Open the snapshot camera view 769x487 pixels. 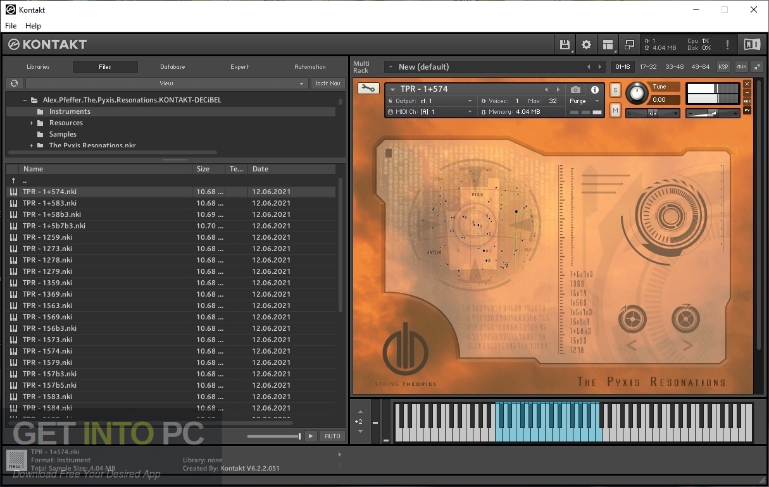[575, 90]
